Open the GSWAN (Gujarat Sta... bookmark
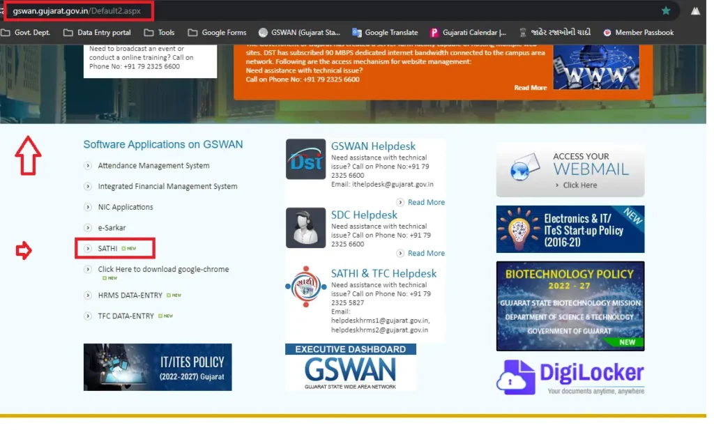 click(299, 32)
